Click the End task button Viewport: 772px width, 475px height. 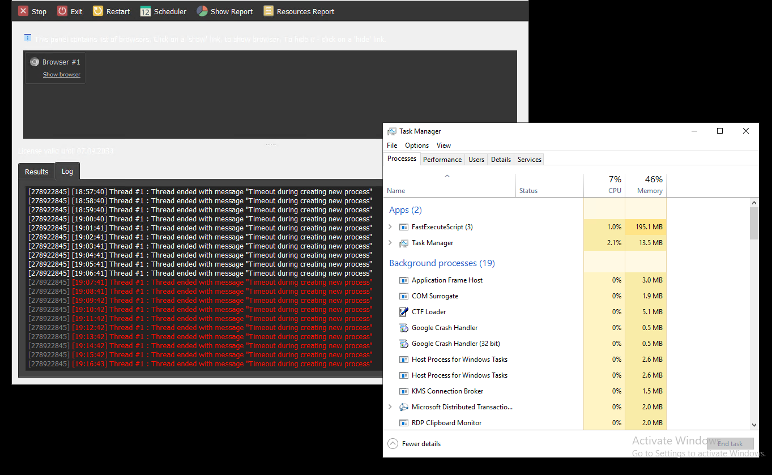(730, 444)
